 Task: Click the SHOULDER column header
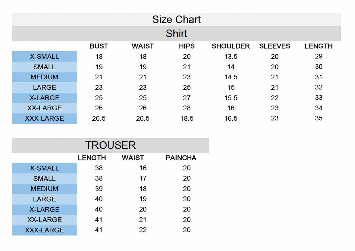point(231,46)
